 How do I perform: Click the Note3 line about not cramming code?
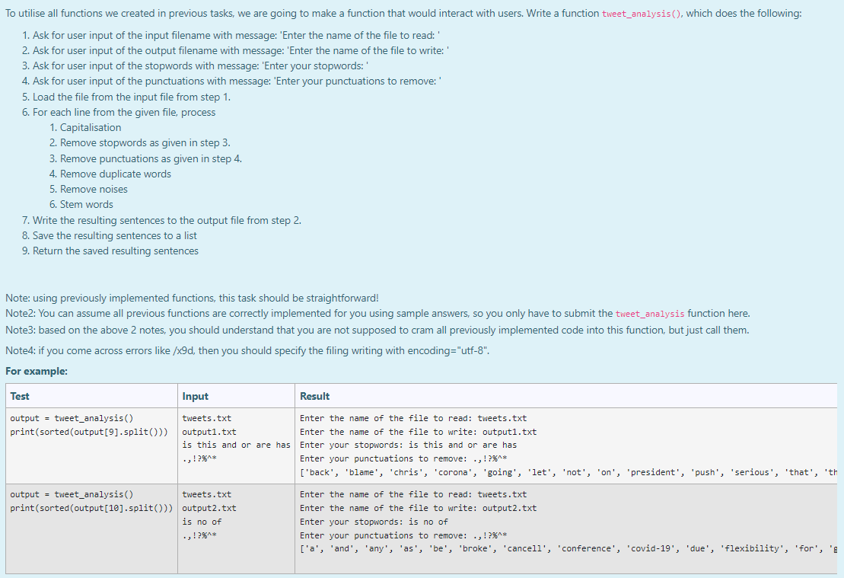coord(377,331)
